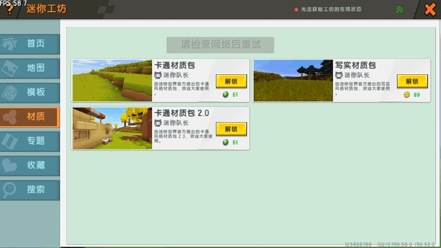Open the 首页 home tab

coord(29,44)
